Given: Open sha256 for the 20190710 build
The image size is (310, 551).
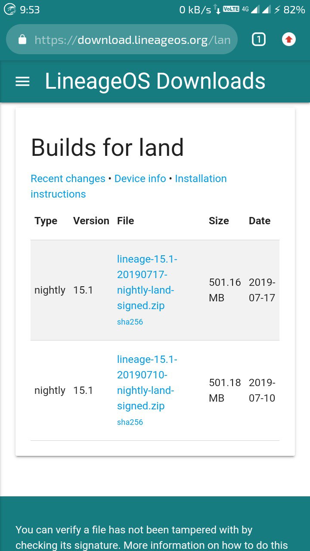Looking at the screenshot, I should (x=130, y=422).
